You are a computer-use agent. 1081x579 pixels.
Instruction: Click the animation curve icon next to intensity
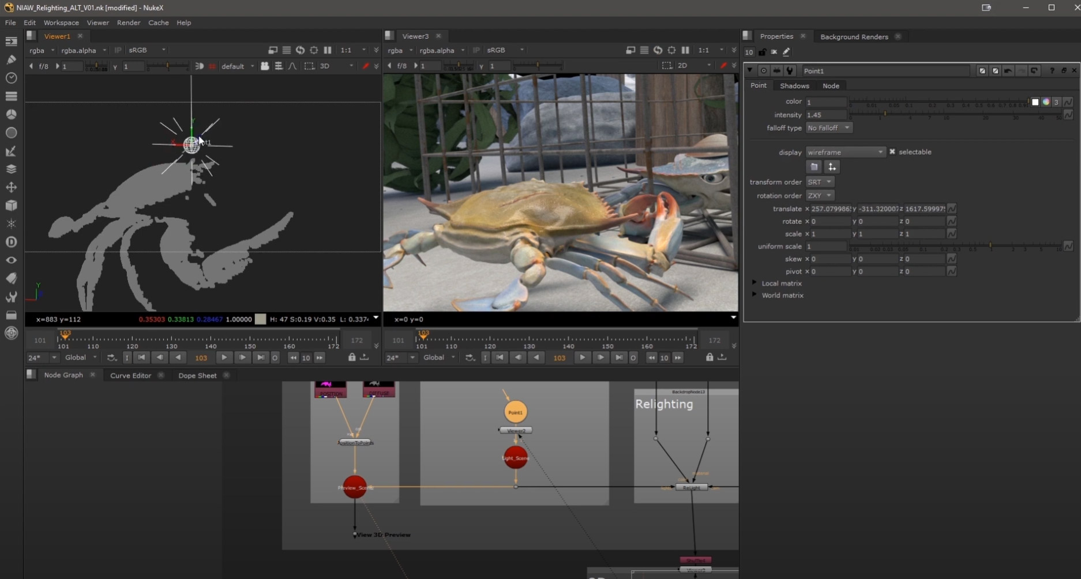coord(1068,114)
